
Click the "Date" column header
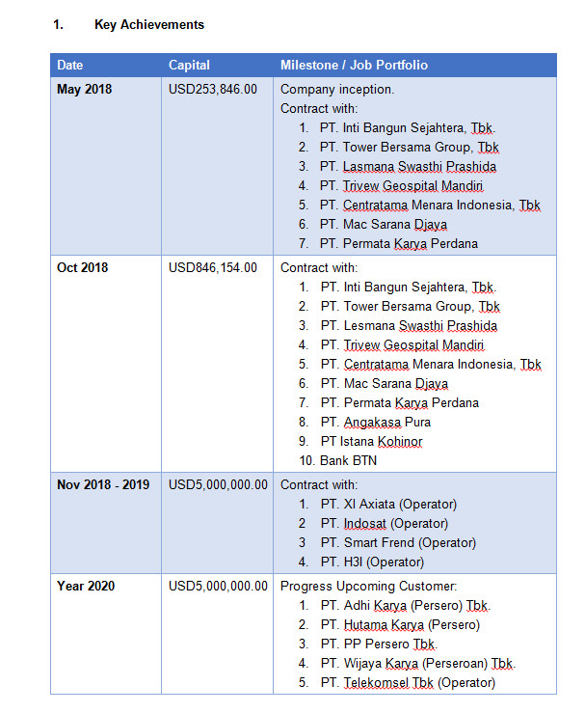pos(70,66)
